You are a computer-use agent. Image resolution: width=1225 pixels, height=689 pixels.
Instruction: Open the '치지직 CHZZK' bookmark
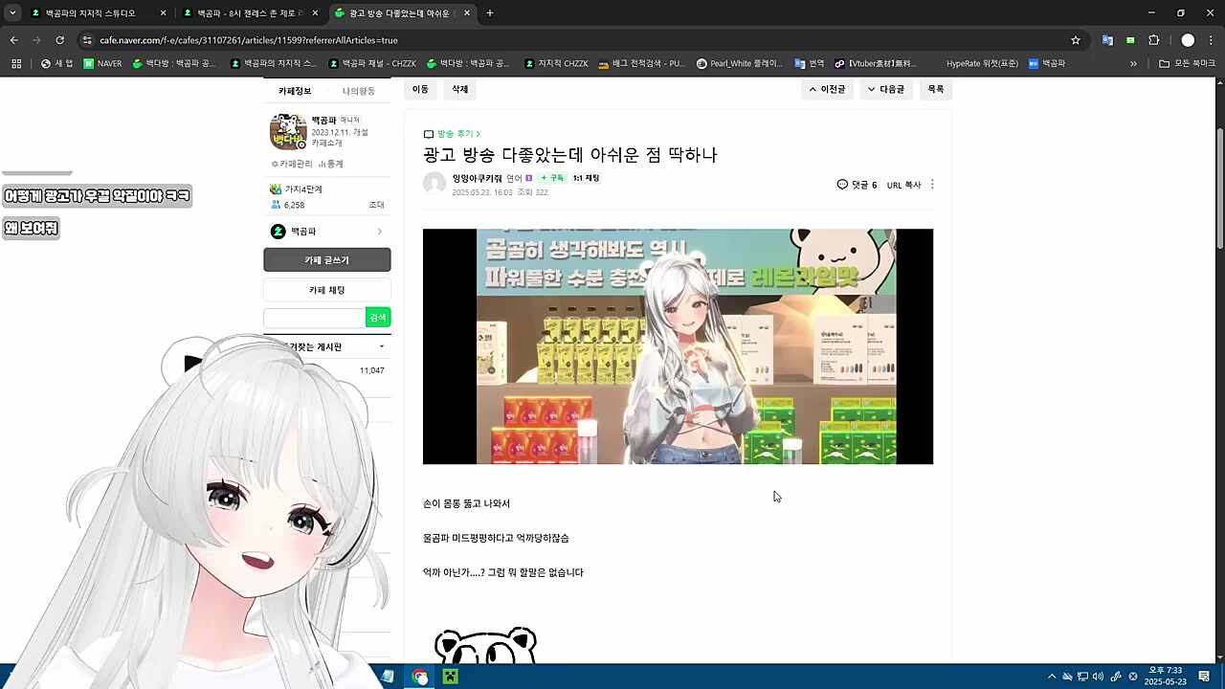(556, 63)
